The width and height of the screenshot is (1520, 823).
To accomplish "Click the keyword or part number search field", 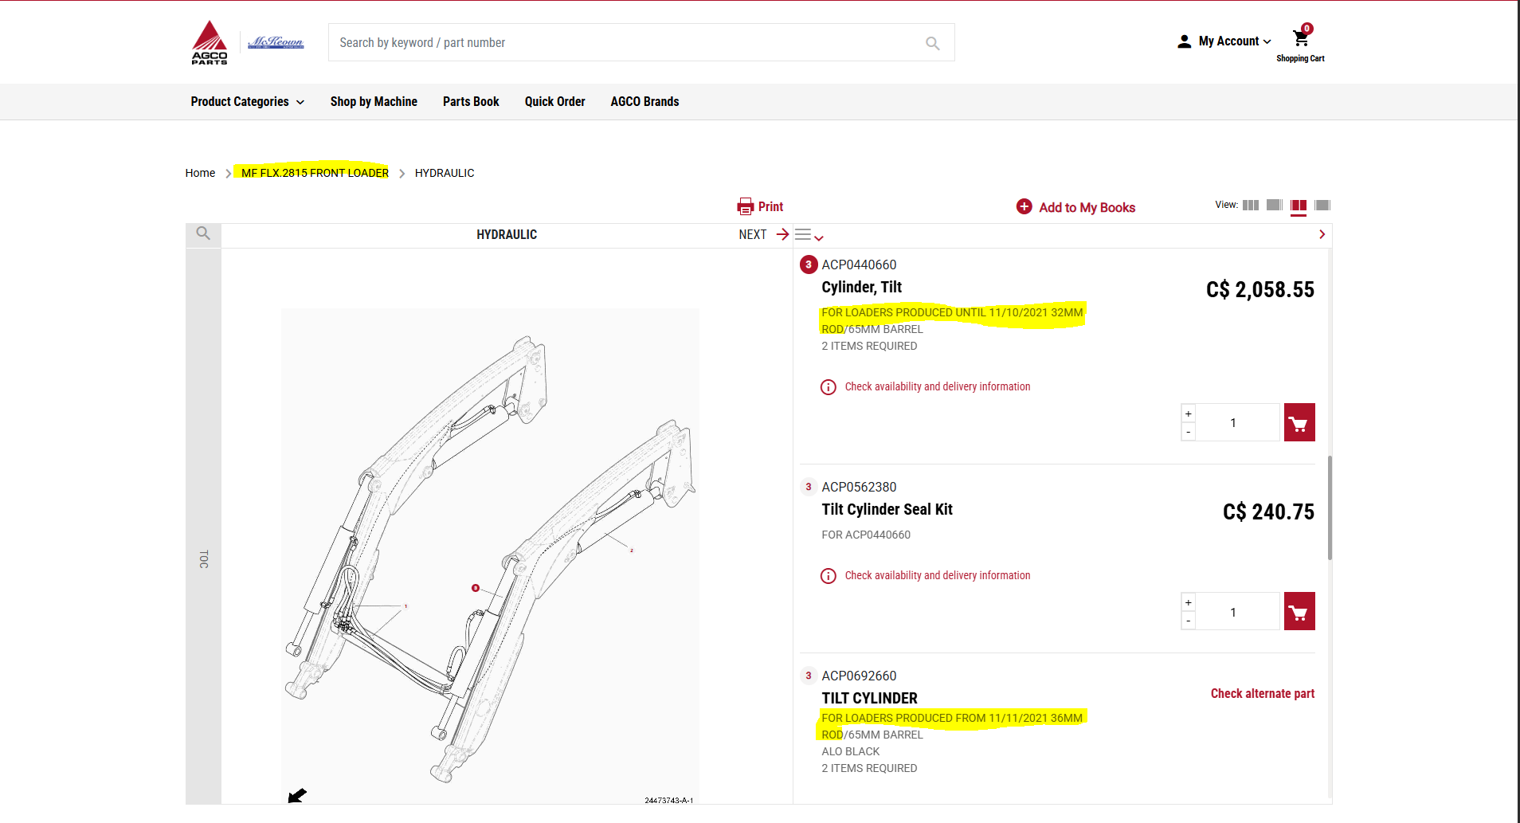I will 621,43.
